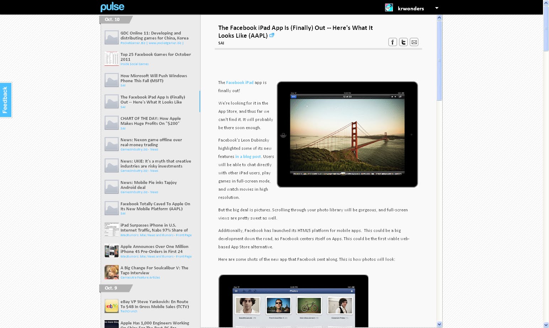Click the krwonders profile avatar
549x328 pixels.
pos(389,7)
